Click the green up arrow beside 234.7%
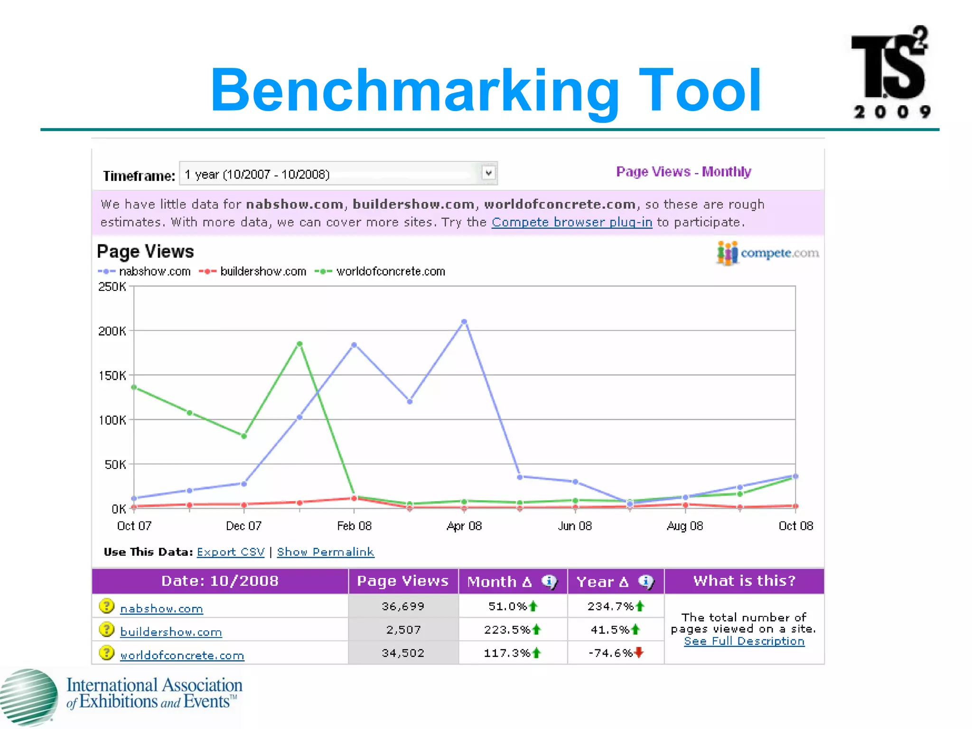 pyautogui.click(x=640, y=606)
